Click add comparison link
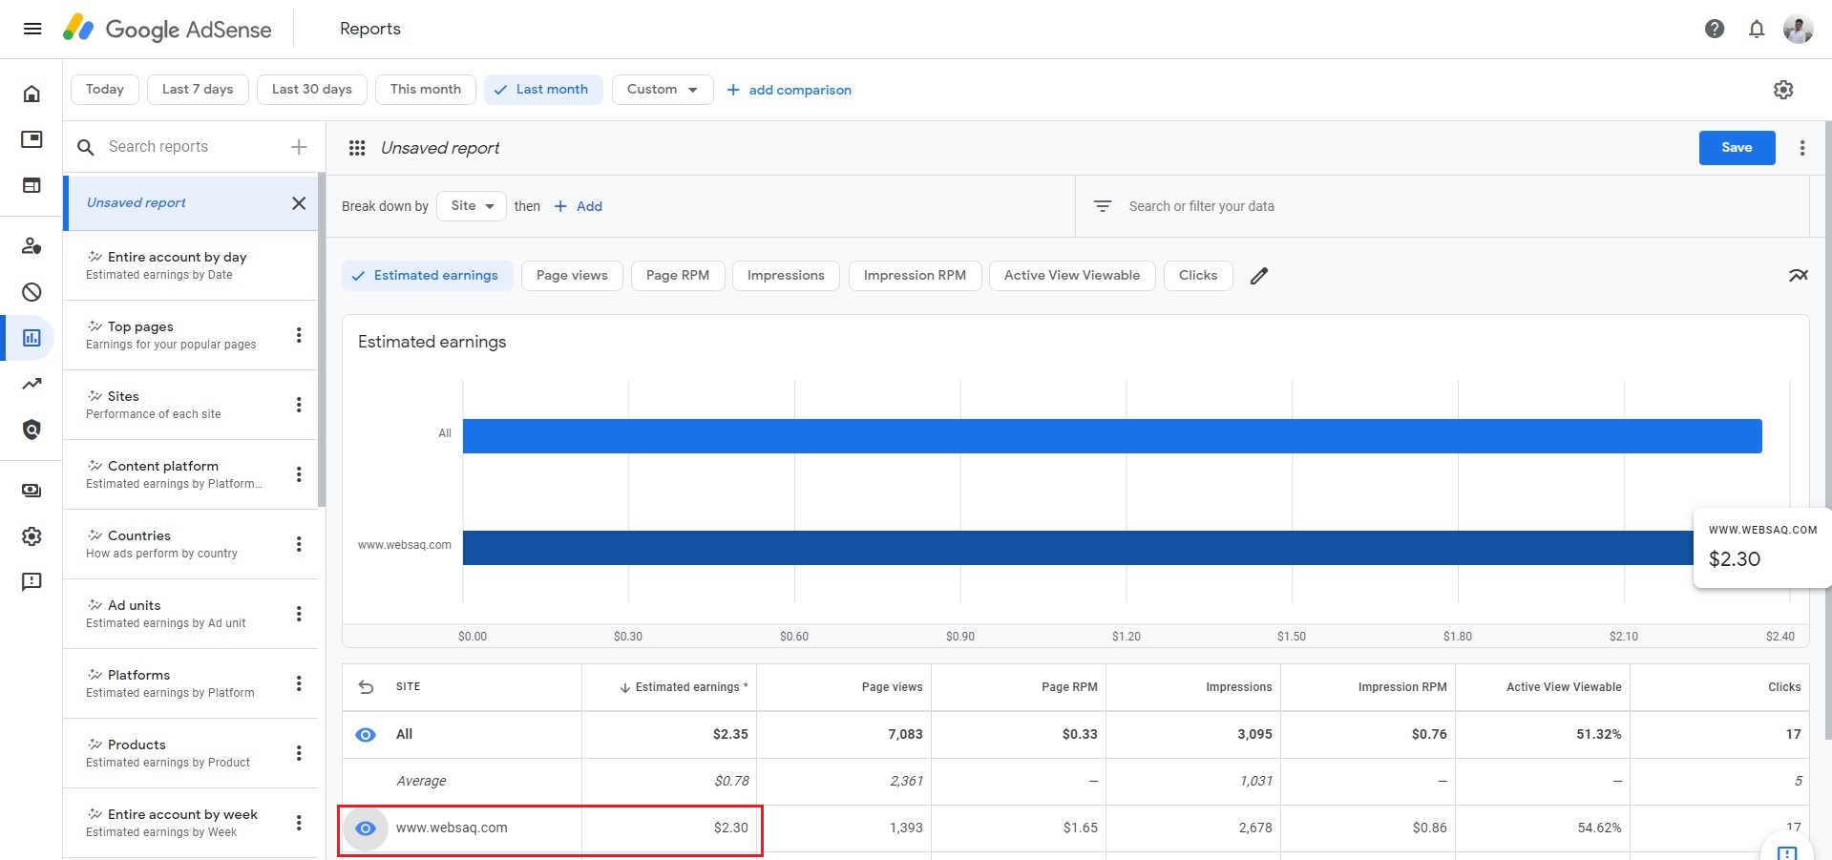This screenshot has height=860, width=1832. (x=789, y=90)
